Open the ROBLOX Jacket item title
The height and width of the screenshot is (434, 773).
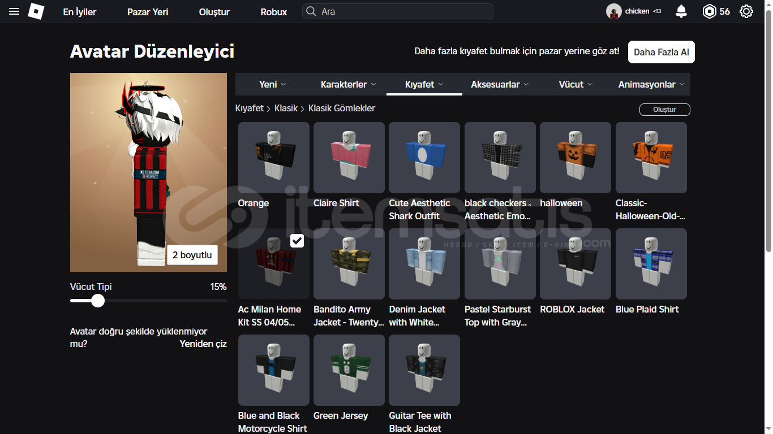click(x=572, y=310)
